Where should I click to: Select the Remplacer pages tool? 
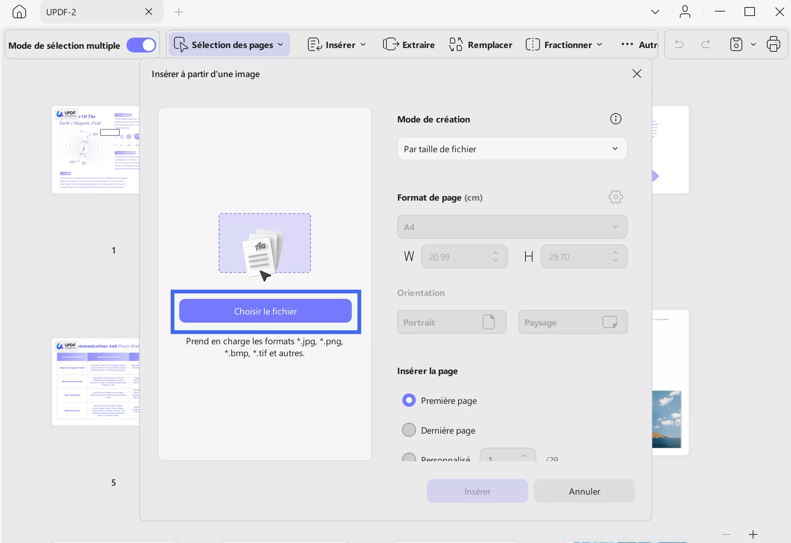point(480,45)
